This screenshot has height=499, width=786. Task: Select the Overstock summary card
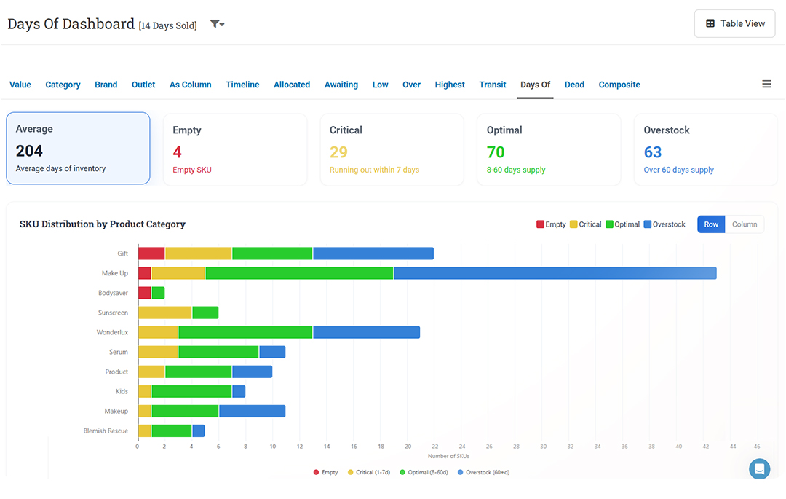tap(706, 149)
